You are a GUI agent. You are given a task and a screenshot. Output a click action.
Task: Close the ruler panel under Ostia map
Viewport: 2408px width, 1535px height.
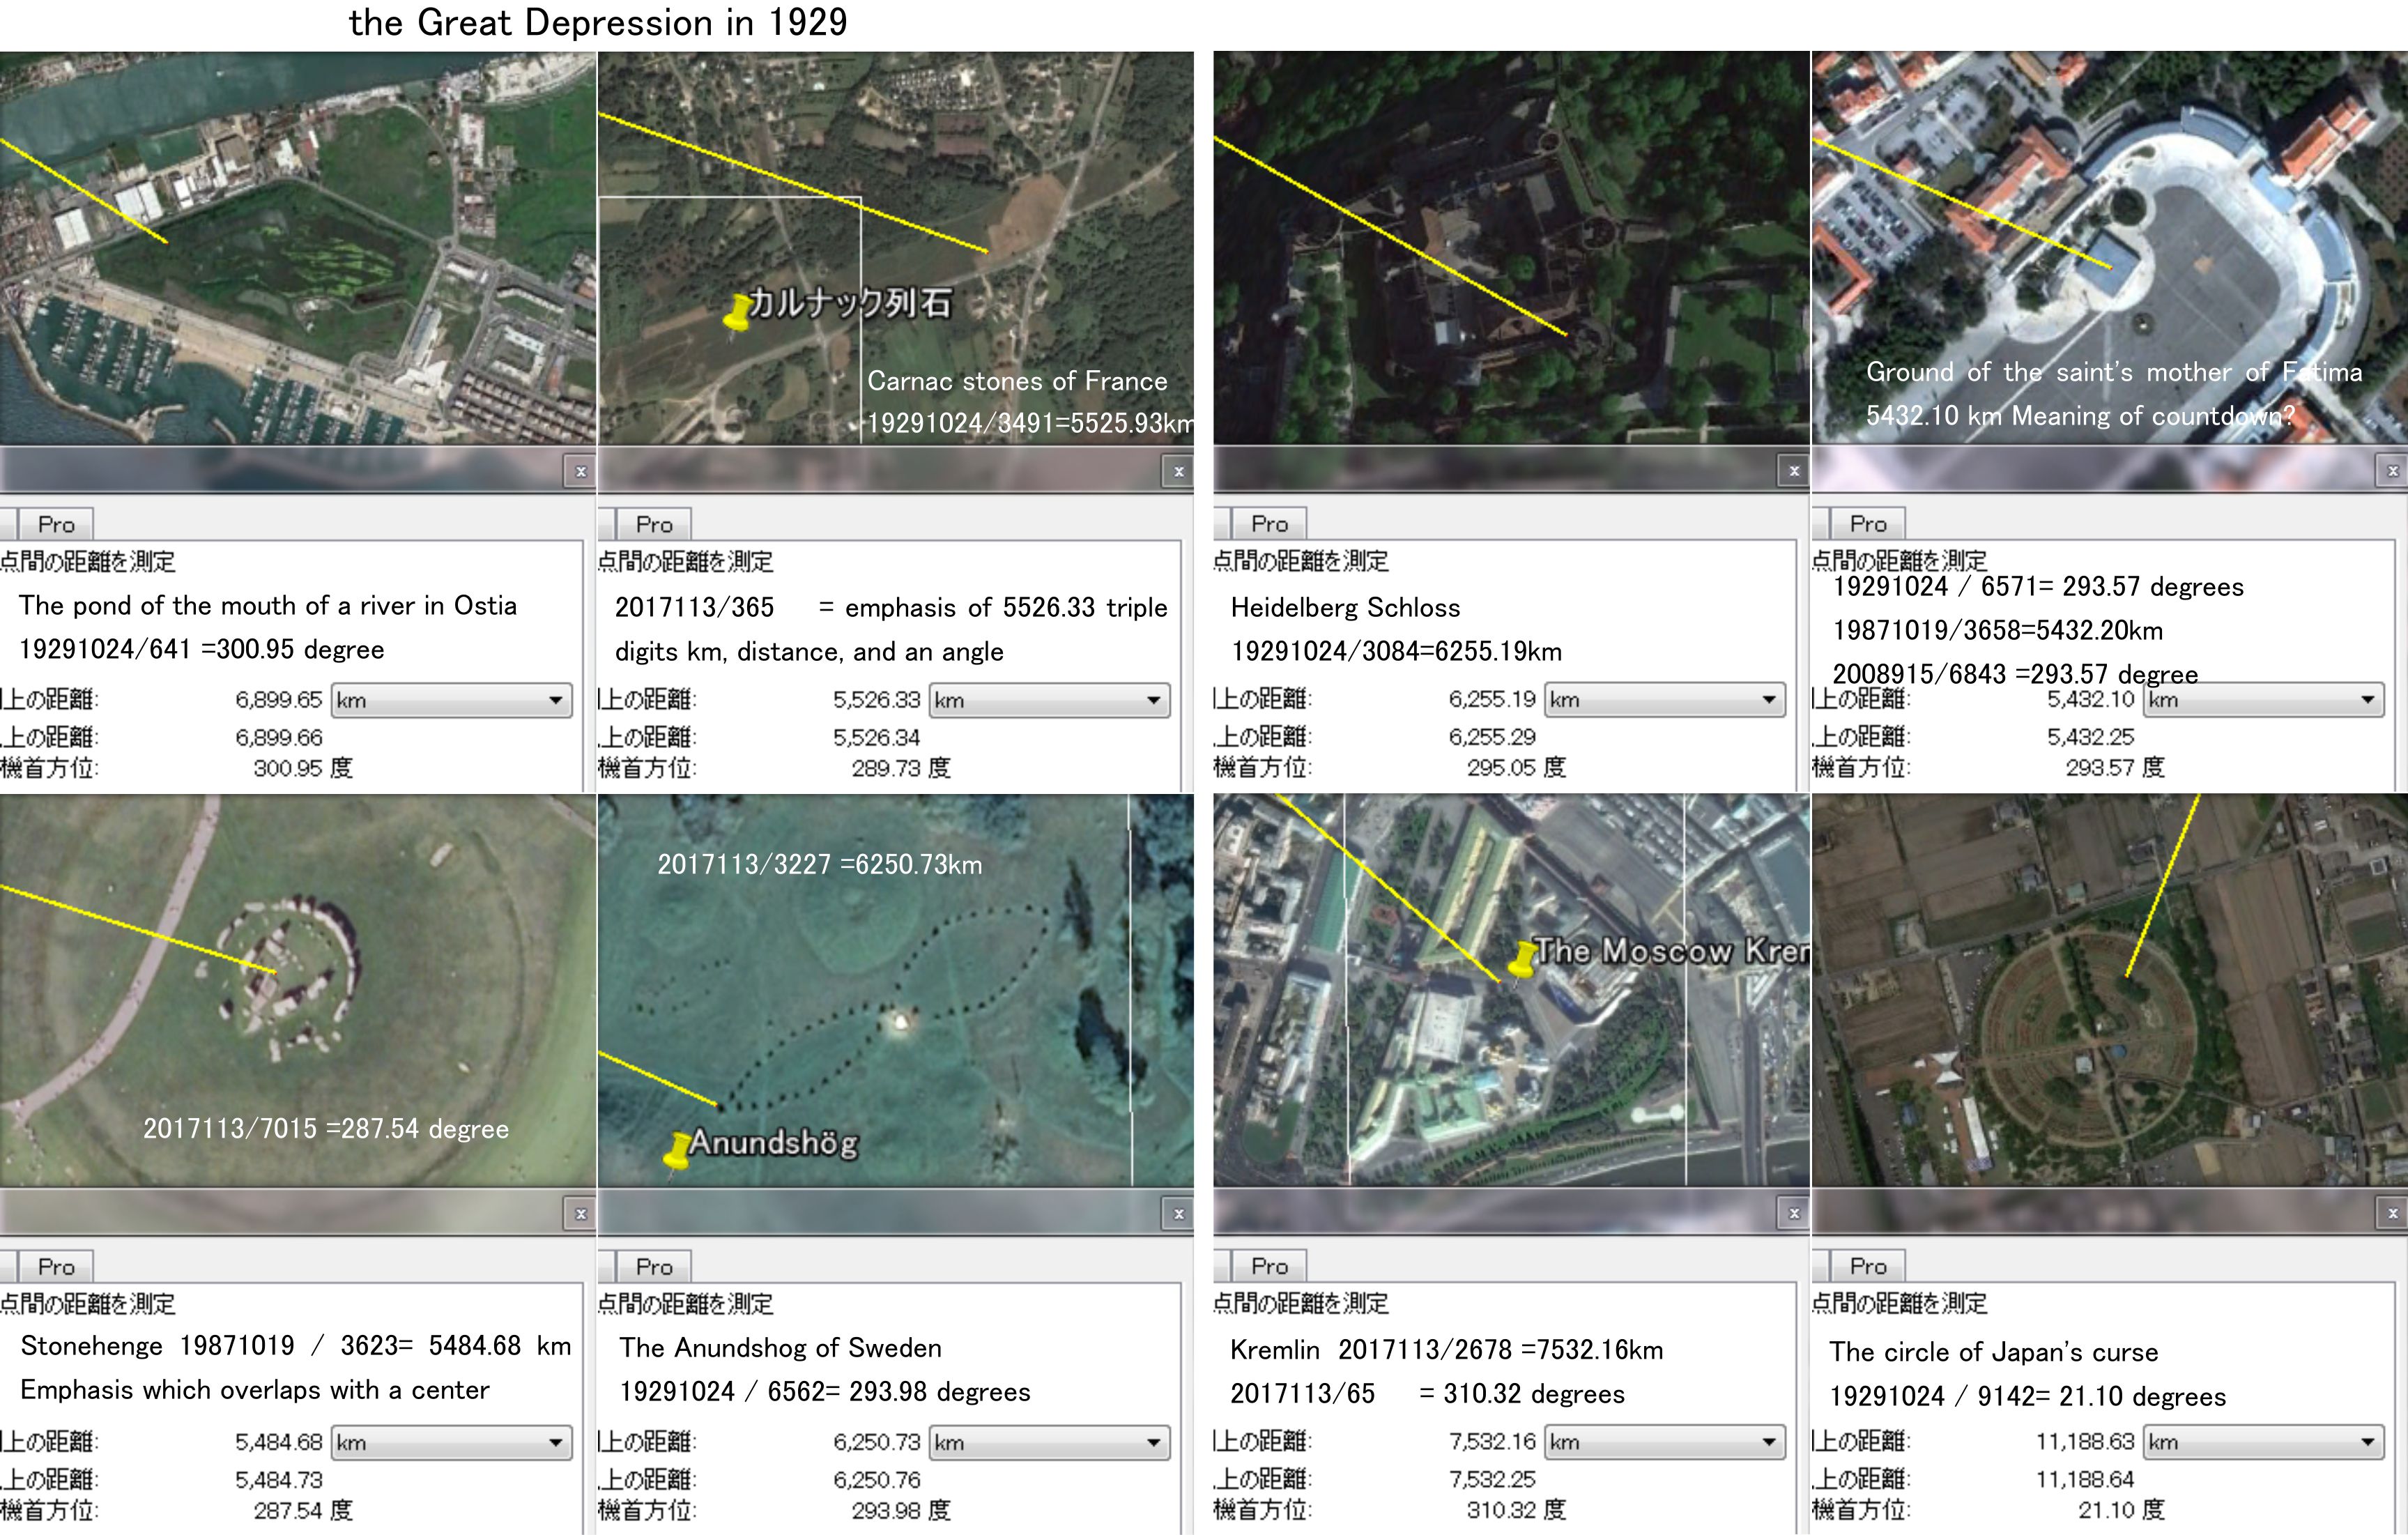(x=580, y=471)
